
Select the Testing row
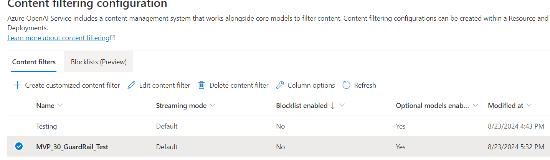tap(278, 126)
